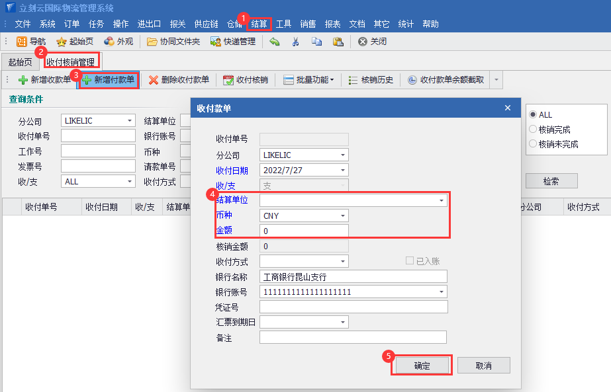Click 收付核销 toolbar icon
611x392 pixels.
(x=228, y=80)
